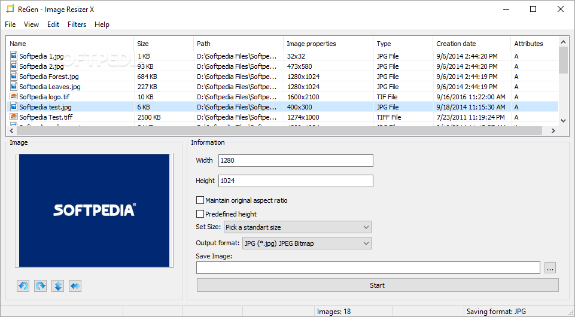Viewport: 575px width, 317px height.
Task: Open the Filters menu
Action: click(77, 25)
